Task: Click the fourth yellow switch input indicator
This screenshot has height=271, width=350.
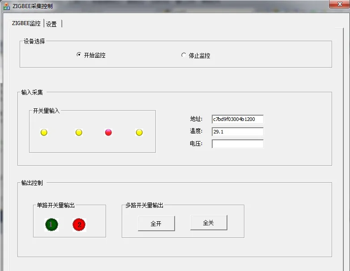Action: [x=139, y=133]
